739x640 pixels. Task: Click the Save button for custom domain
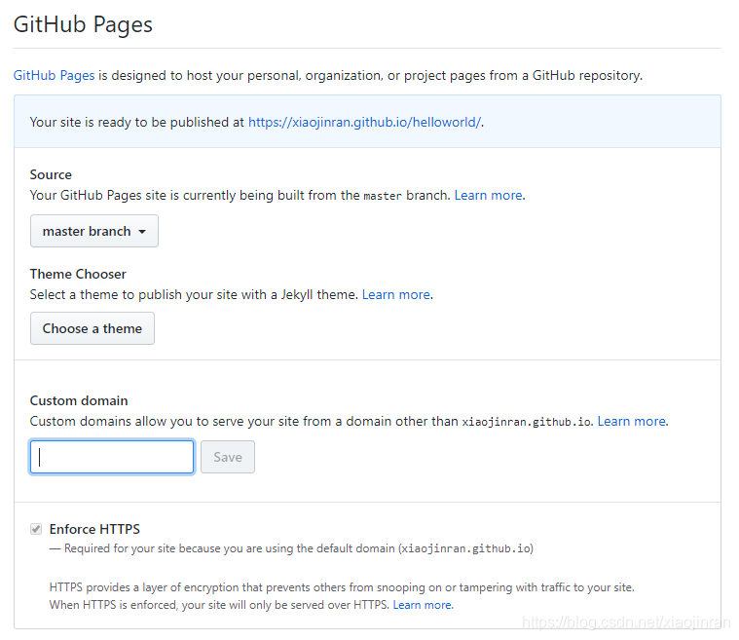(228, 457)
